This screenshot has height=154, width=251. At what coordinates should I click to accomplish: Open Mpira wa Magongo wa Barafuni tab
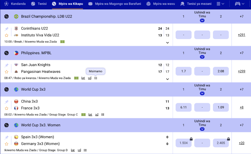[x=115, y=4]
